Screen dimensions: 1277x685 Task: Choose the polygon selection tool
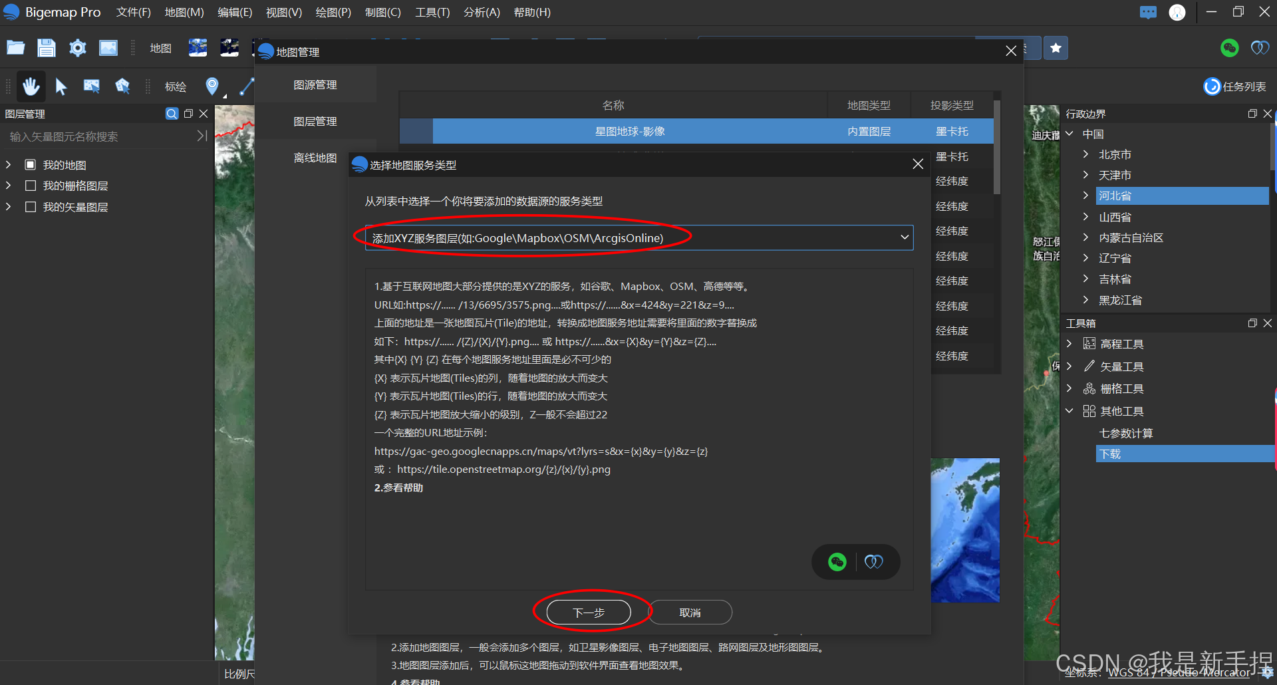tap(122, 86)
